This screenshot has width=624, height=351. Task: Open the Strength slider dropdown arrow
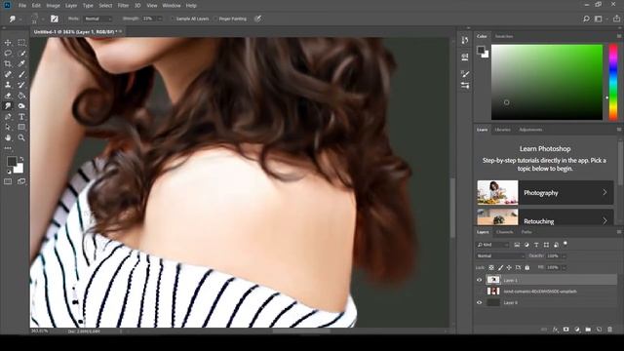pos(160,19)
